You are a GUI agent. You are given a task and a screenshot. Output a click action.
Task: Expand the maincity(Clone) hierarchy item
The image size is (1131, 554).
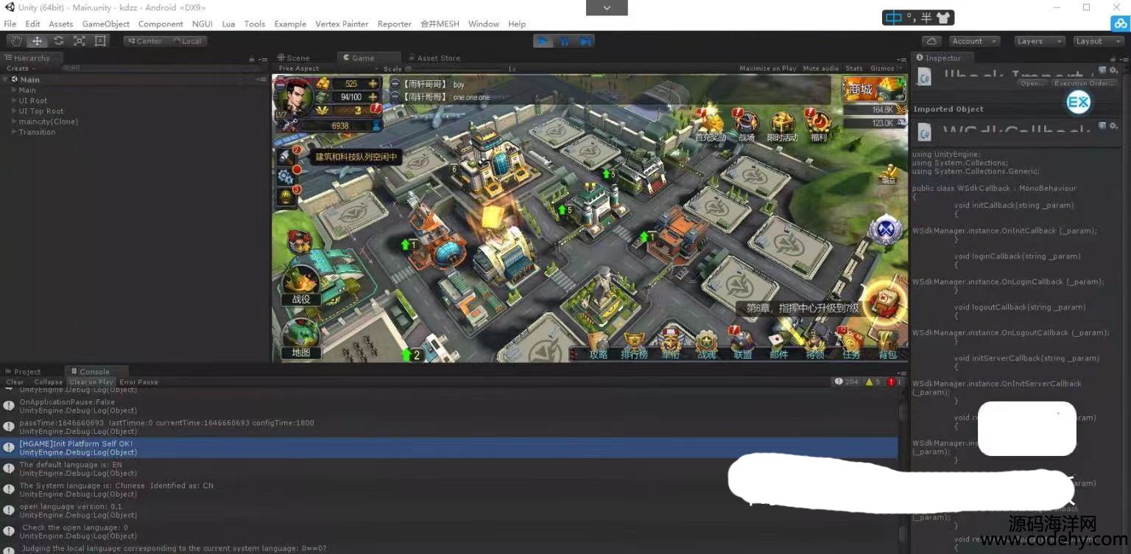click(x=14, y=122)
